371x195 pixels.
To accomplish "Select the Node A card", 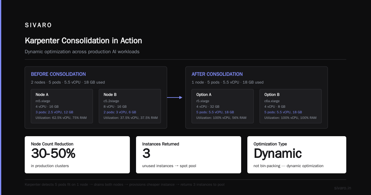I will click(62, 106).
